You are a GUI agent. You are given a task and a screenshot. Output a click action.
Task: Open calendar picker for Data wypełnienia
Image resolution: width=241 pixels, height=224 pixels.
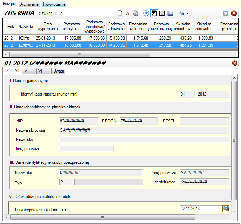(226, 209)
